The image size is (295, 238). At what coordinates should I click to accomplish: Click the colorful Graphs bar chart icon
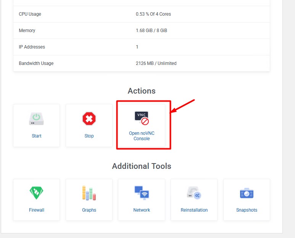pos(89,193)
